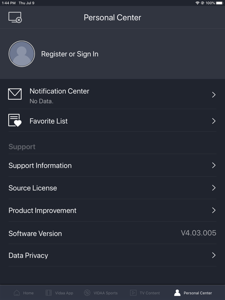Tap the battery indicator in status bar
The image size is (225, 300).
point(220,3)
